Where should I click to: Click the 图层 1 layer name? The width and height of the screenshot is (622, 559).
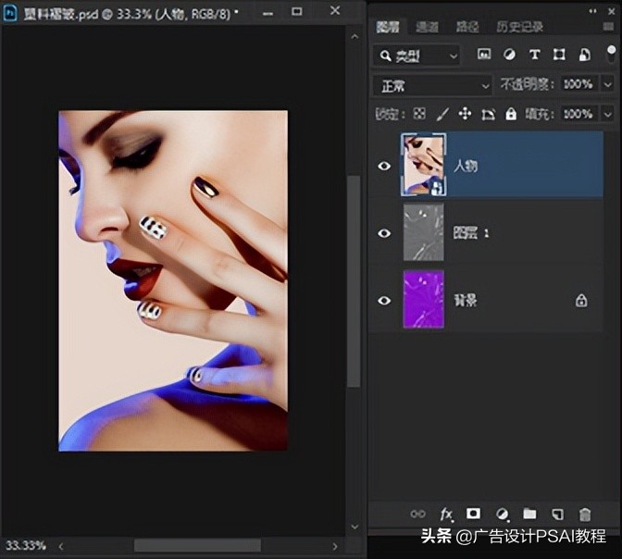pyautogui.click(x=471, y=233)
